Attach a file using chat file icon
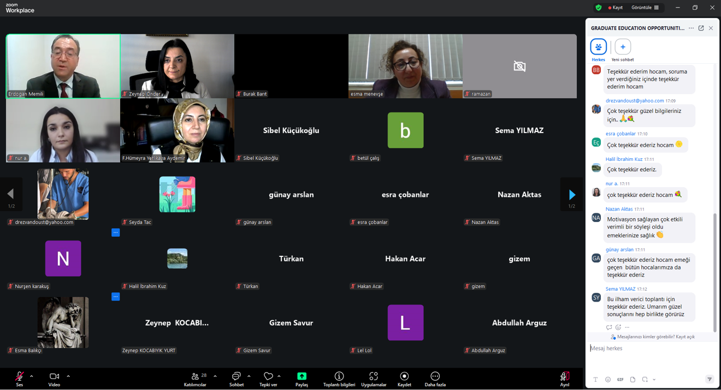Screen dimensions: 721x390 pyautogui.click(x=633, y=380)
